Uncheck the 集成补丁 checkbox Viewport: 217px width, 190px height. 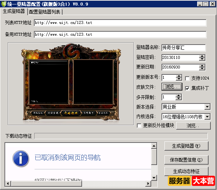(187, 88)
